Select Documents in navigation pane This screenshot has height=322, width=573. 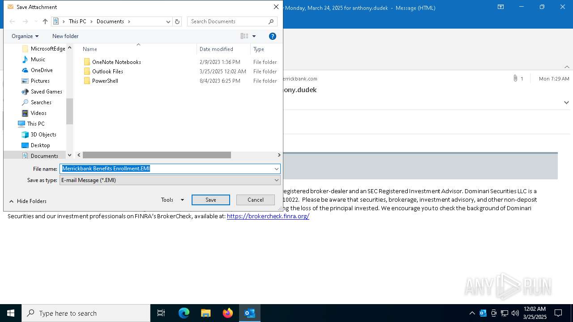tap(40, 156)
